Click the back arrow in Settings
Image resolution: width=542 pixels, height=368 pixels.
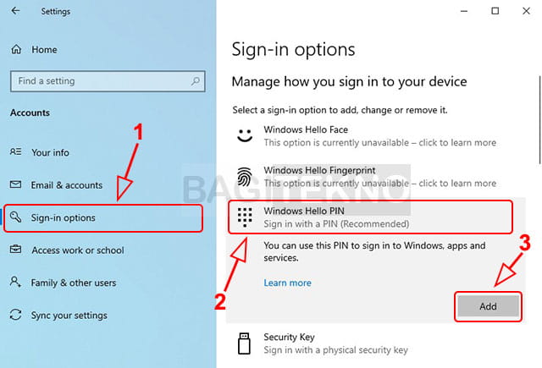click(x=15, y=11)
